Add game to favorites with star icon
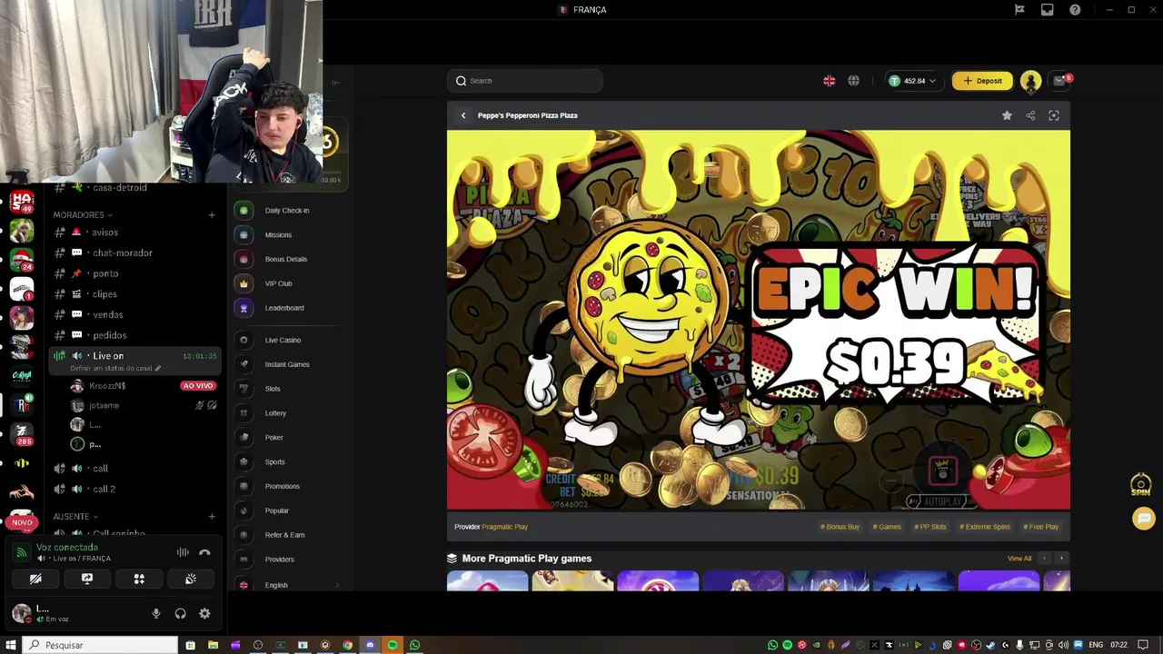Viewport: 1163px width, 654px height. (1007, 115)
